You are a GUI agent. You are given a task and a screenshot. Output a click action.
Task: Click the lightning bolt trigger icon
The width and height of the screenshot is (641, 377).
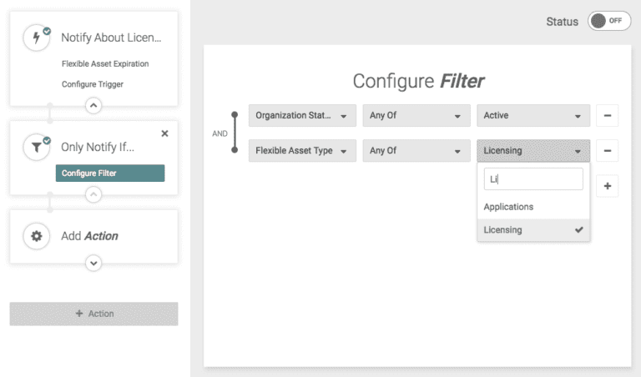click(37, 38)
